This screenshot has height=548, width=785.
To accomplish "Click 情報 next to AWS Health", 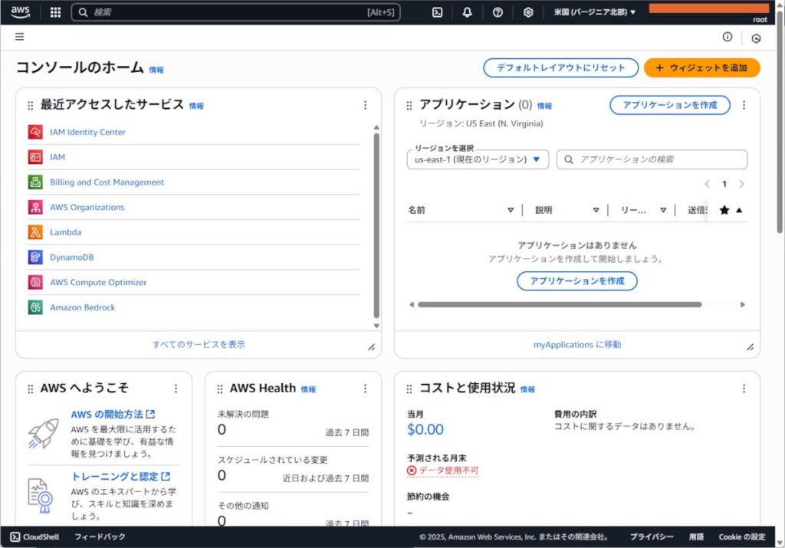I will point(308,389).
